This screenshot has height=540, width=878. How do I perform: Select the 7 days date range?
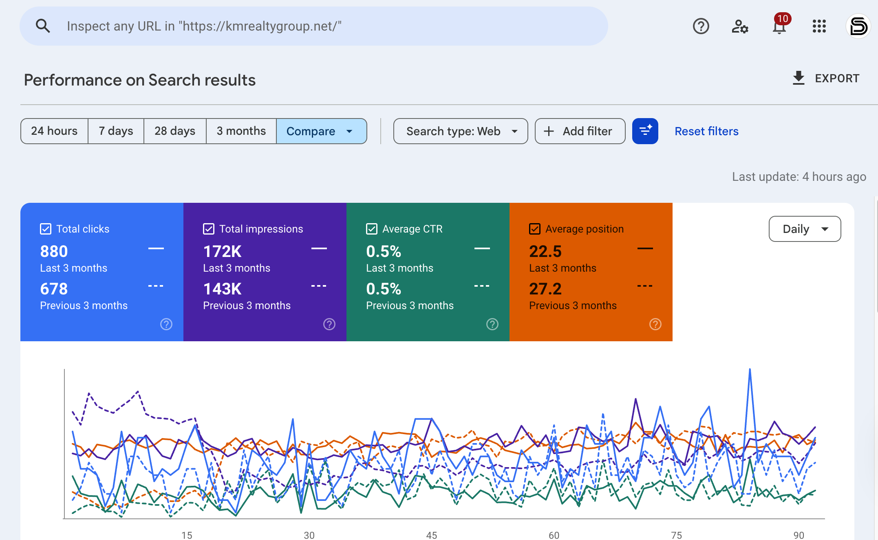coord(116,131)
